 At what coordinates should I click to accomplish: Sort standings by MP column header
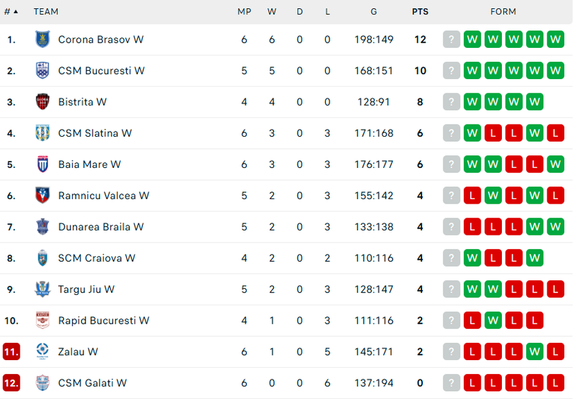pyautogui.click(x=244, y=11)
